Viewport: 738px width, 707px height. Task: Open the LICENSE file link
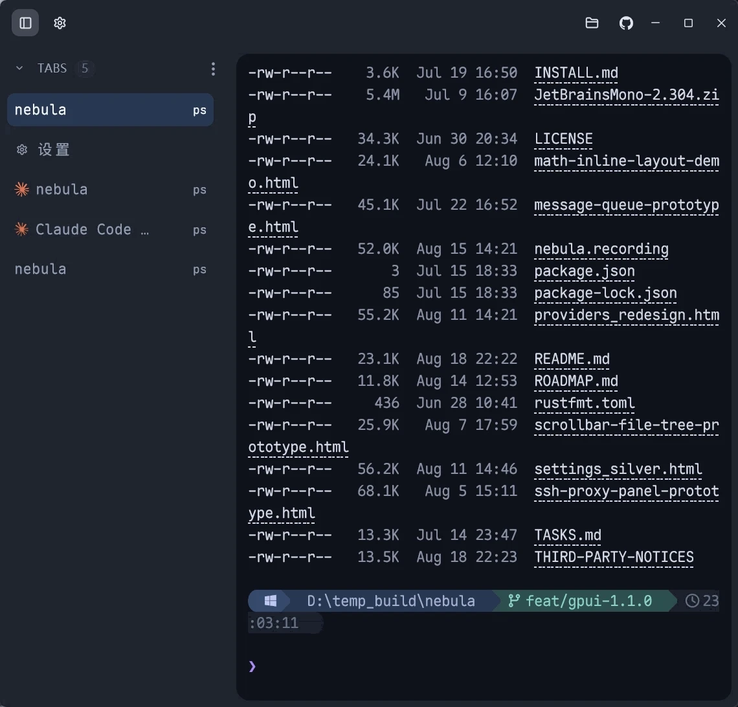point(563,139)
